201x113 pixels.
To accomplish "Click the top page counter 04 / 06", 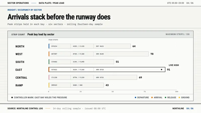I will pos(190,3).
